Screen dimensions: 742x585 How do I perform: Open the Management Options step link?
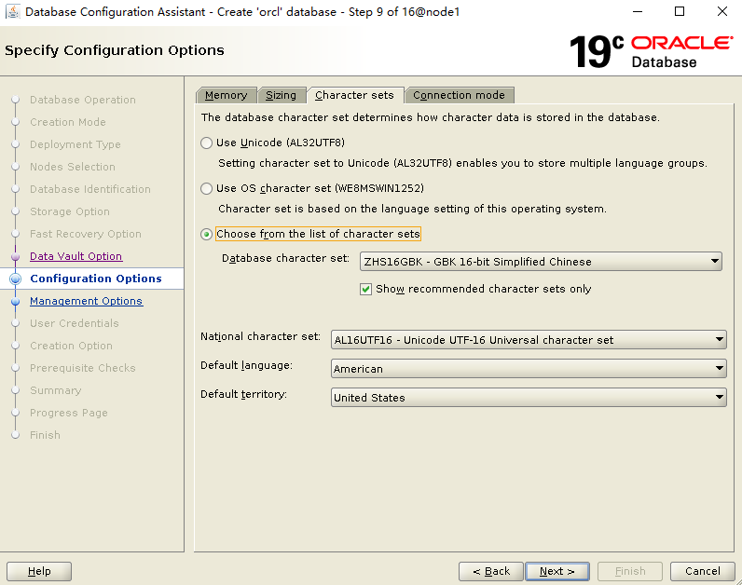pyautogui.click(x=86, y=301)
